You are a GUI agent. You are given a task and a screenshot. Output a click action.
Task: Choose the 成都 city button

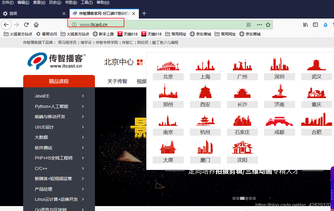[279, 132]
